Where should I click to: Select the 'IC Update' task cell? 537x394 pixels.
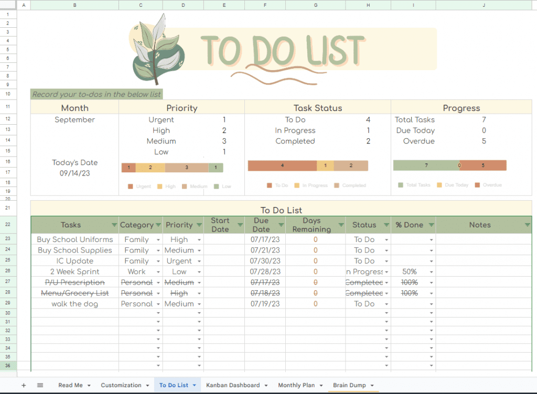point(74,261)
